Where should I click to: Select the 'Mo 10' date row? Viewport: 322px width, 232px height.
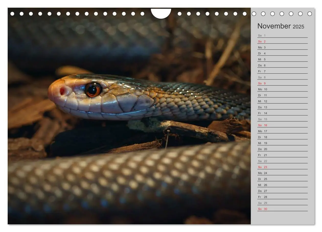click(x=282, y=89)
